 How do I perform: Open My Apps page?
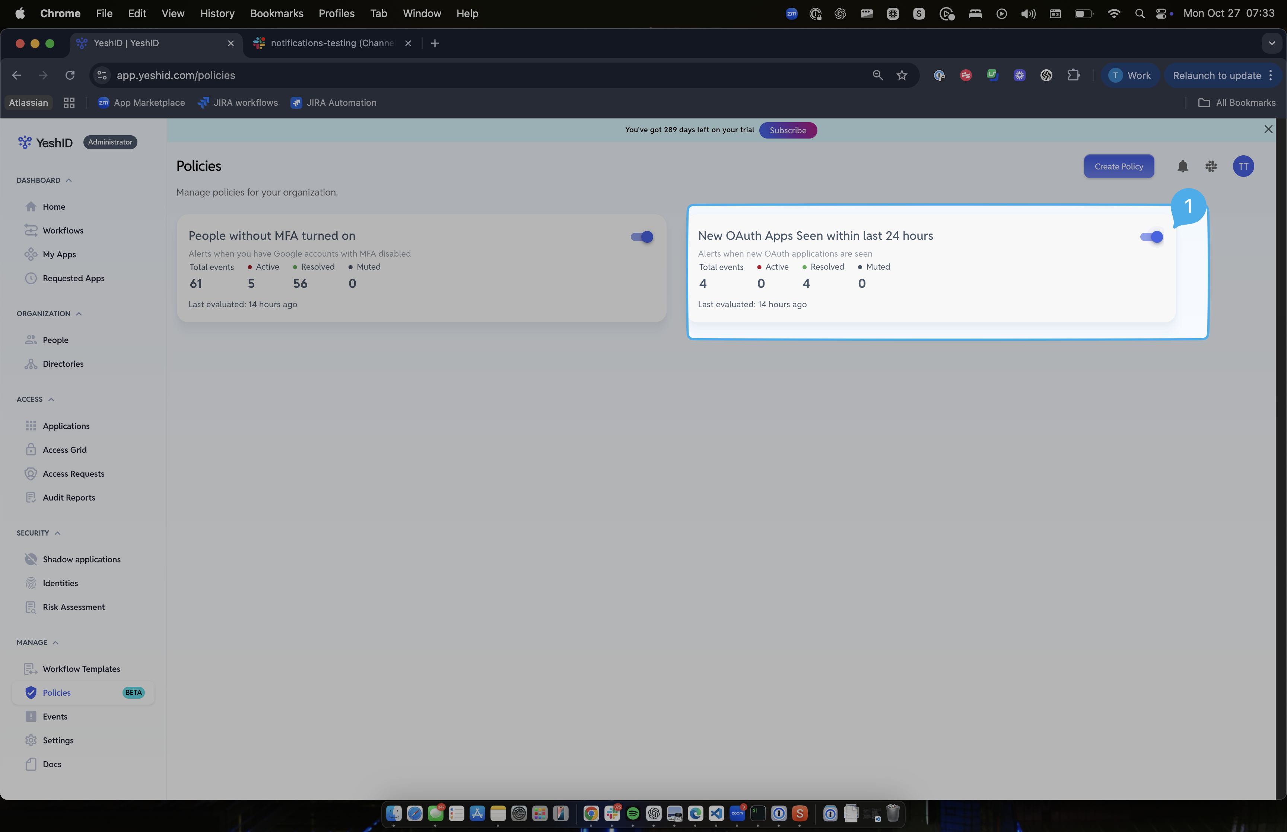pyautogui.click(x=59, y=254)
